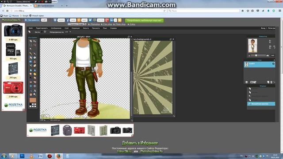The image size is (283, 159).
Task: Click the sunburst background document window
Action: pyautogui.click(x=153, y=78)
